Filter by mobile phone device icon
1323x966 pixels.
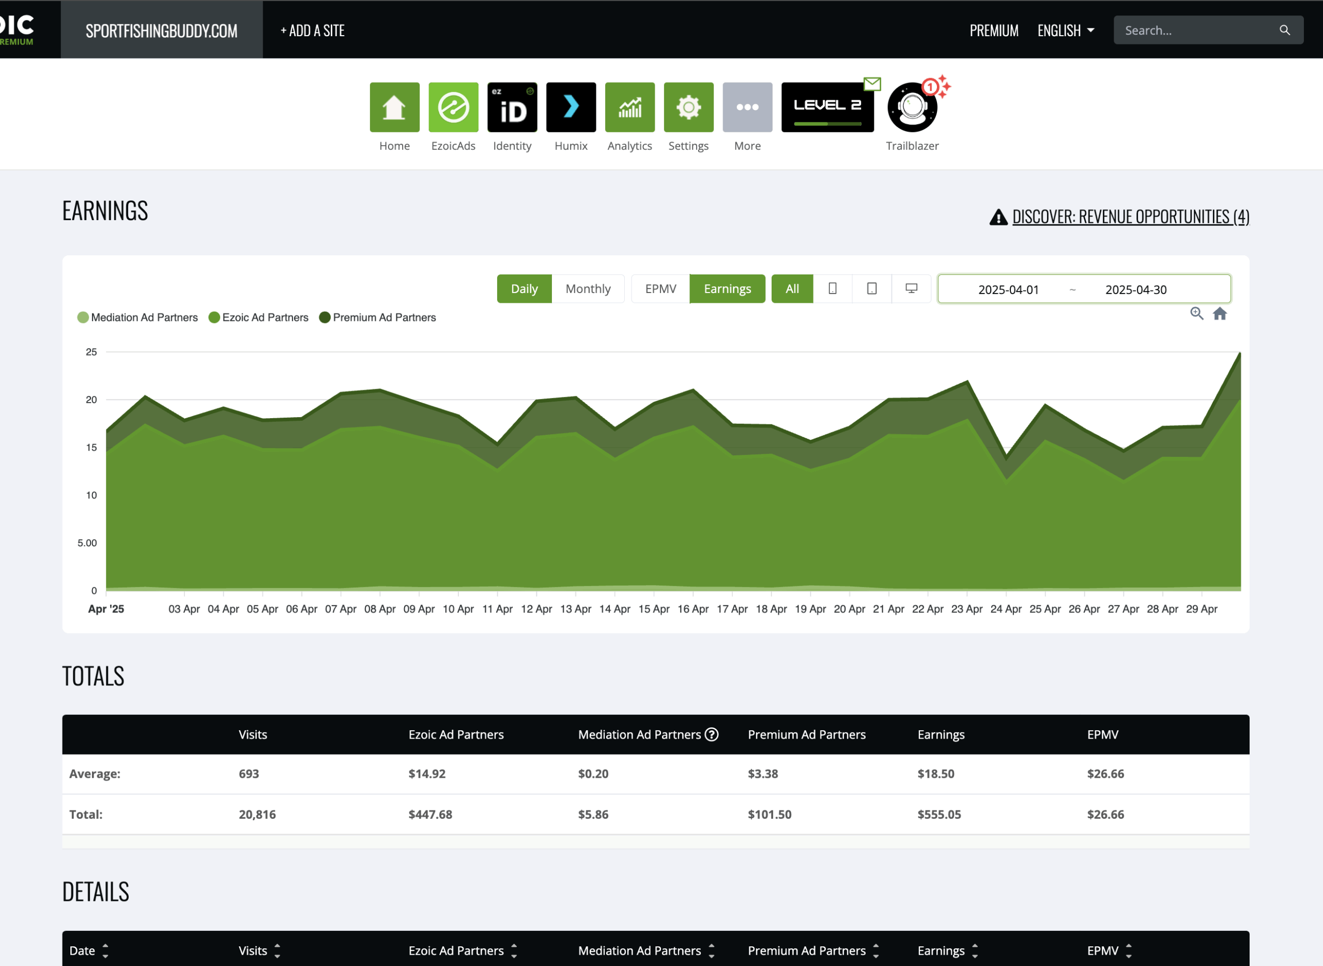[x=833, y=289]
